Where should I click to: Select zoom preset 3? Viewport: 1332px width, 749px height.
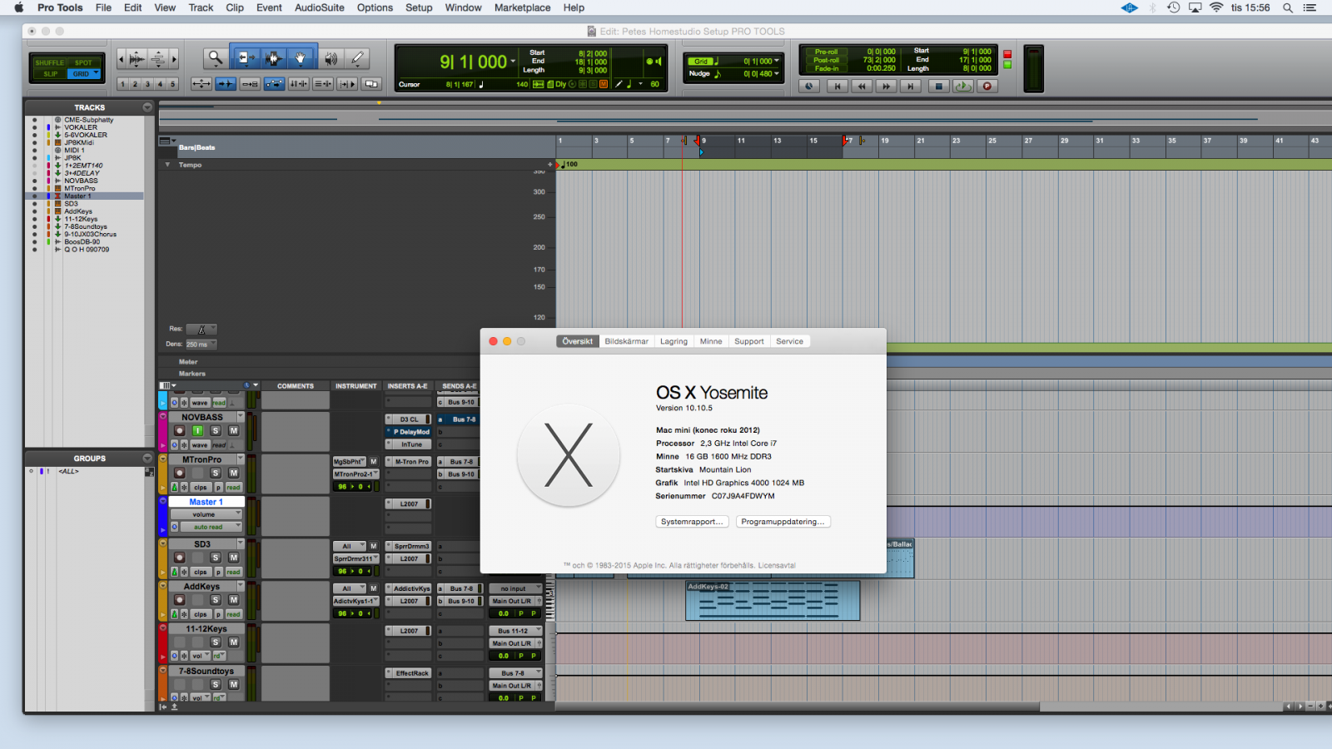click(147, 84)
